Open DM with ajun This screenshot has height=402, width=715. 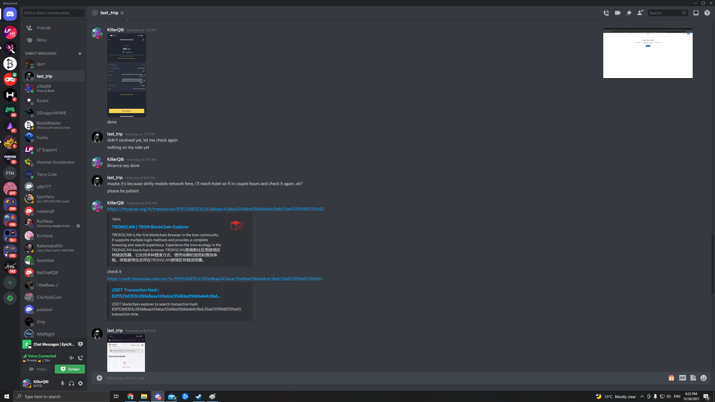54,64
